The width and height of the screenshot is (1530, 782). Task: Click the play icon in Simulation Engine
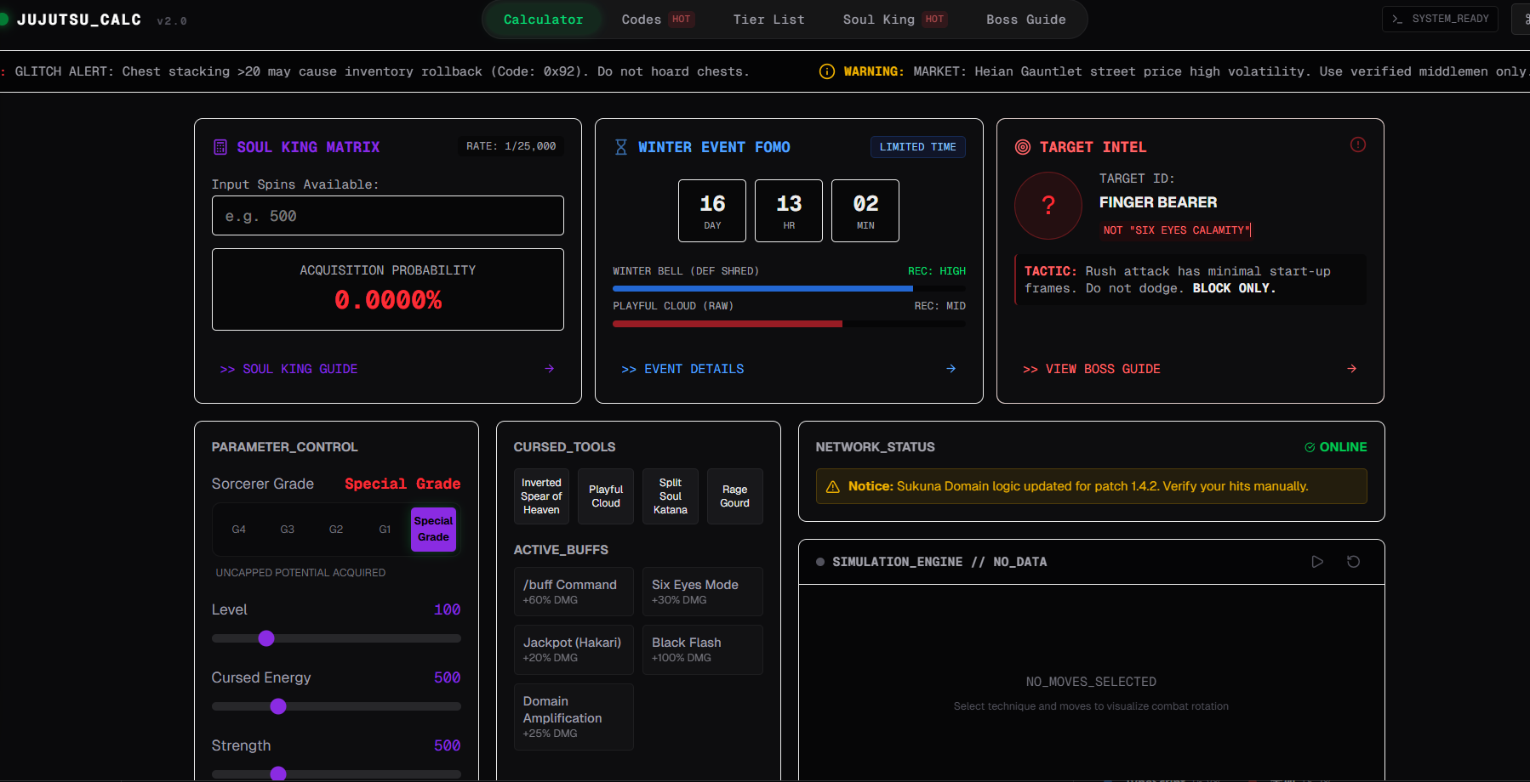click(1317, 562)
